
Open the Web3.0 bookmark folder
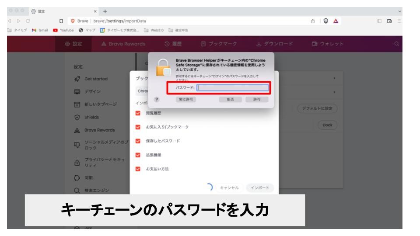tap(154, 30)
